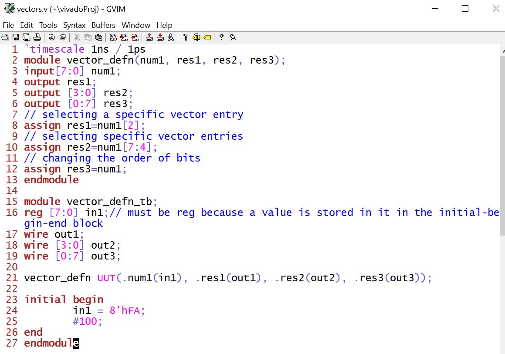Save the current file via the floppy icon
The height and width of the screenshot is (354, 505).
[x=16, y=37]
